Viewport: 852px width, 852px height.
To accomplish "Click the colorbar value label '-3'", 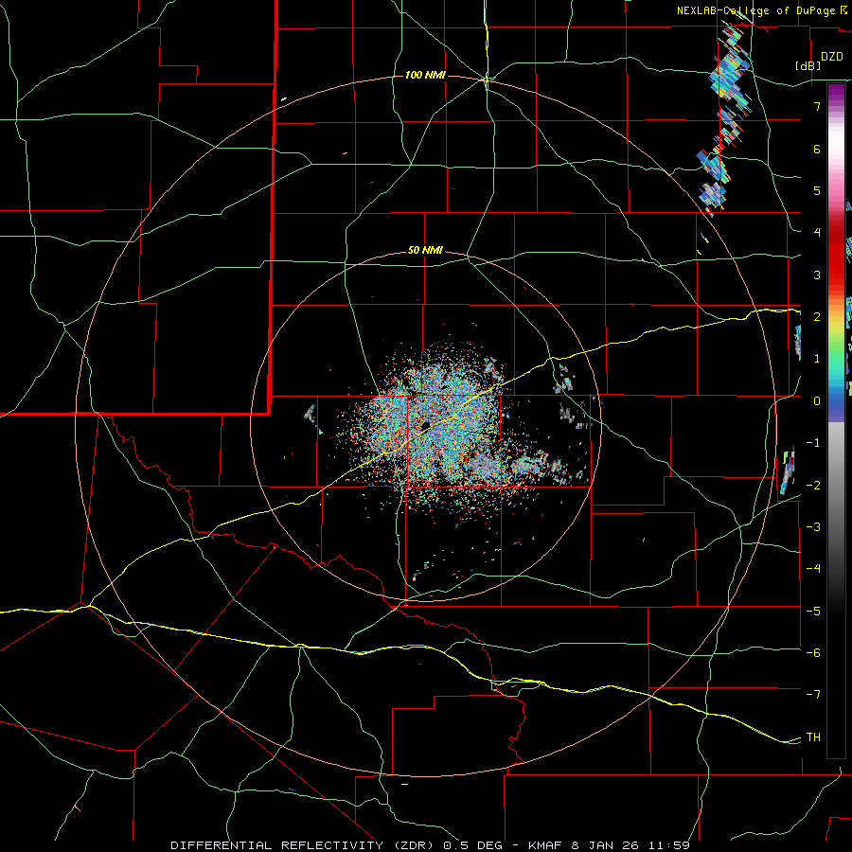I will 813,526.
